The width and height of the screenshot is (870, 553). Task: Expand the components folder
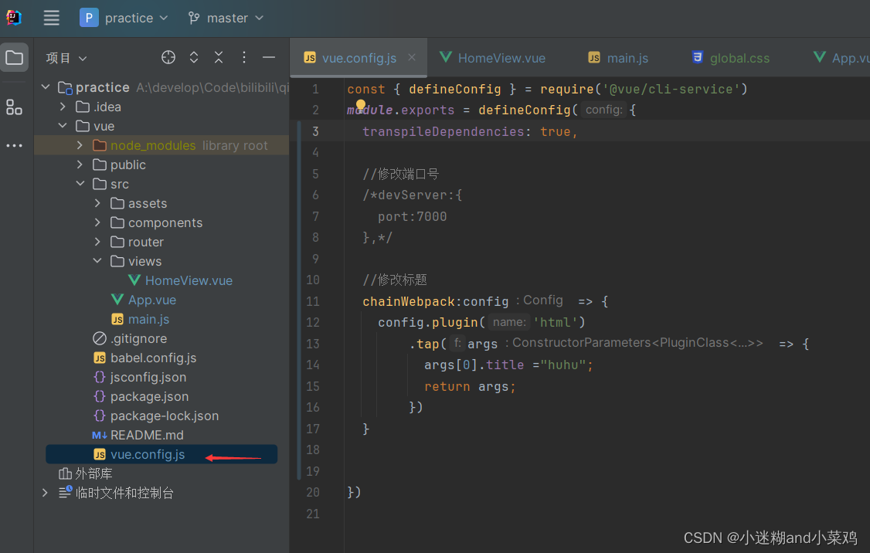(x=97, y=222)
